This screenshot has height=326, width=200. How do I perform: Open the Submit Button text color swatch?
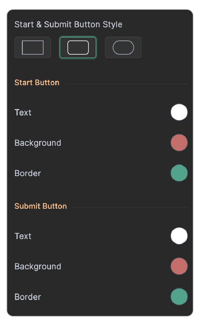tap(179, 236)
